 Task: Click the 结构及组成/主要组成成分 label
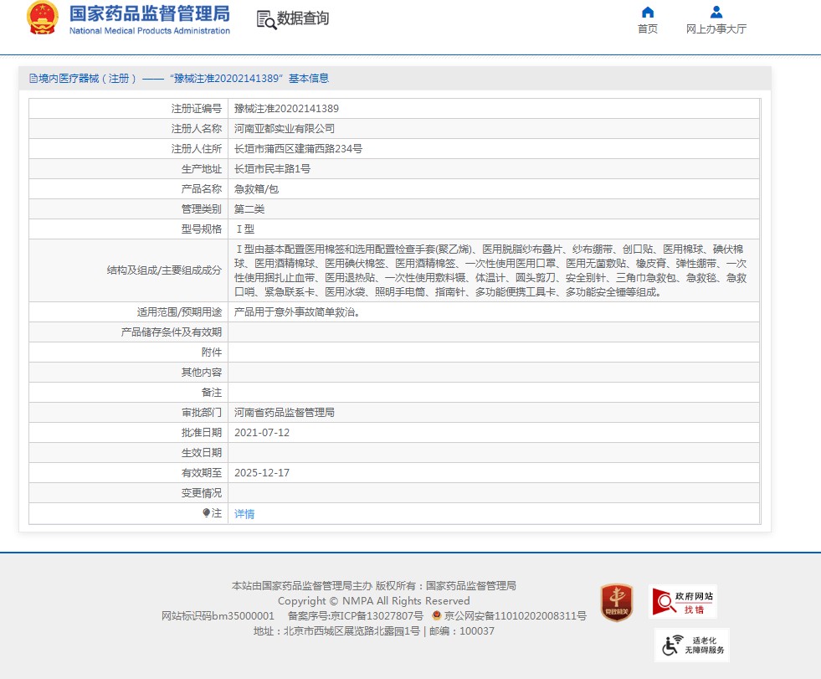(164, 270)
